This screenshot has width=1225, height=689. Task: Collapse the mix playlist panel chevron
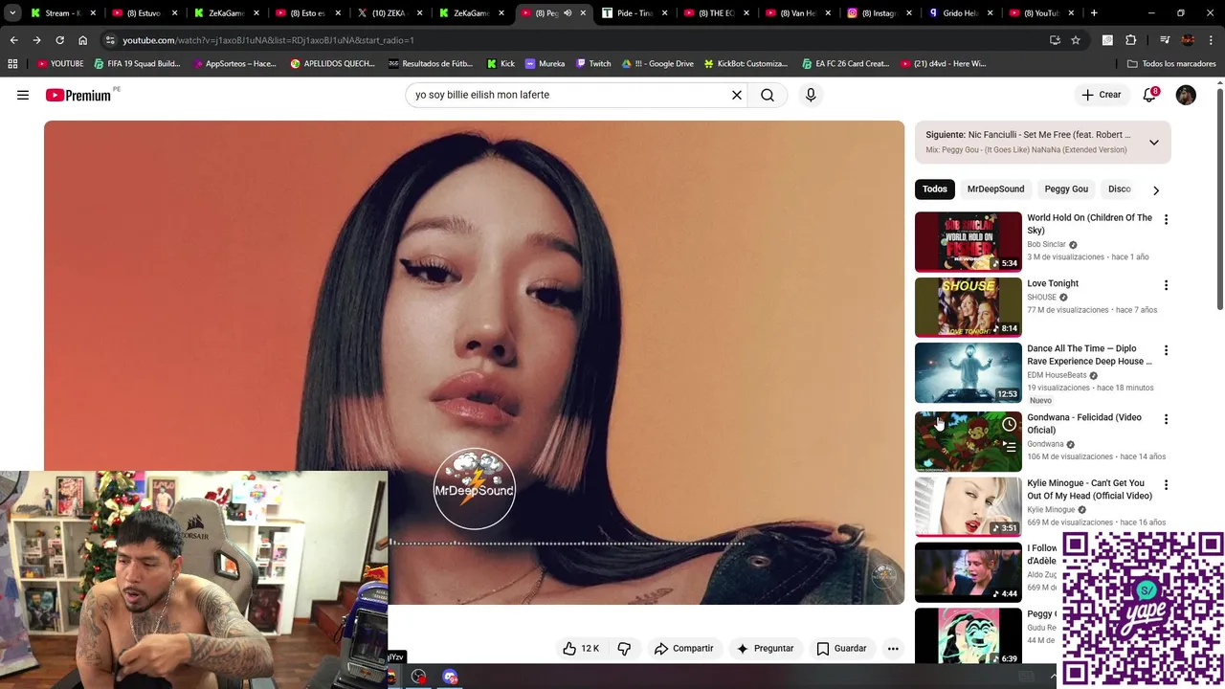point(1154,143)
